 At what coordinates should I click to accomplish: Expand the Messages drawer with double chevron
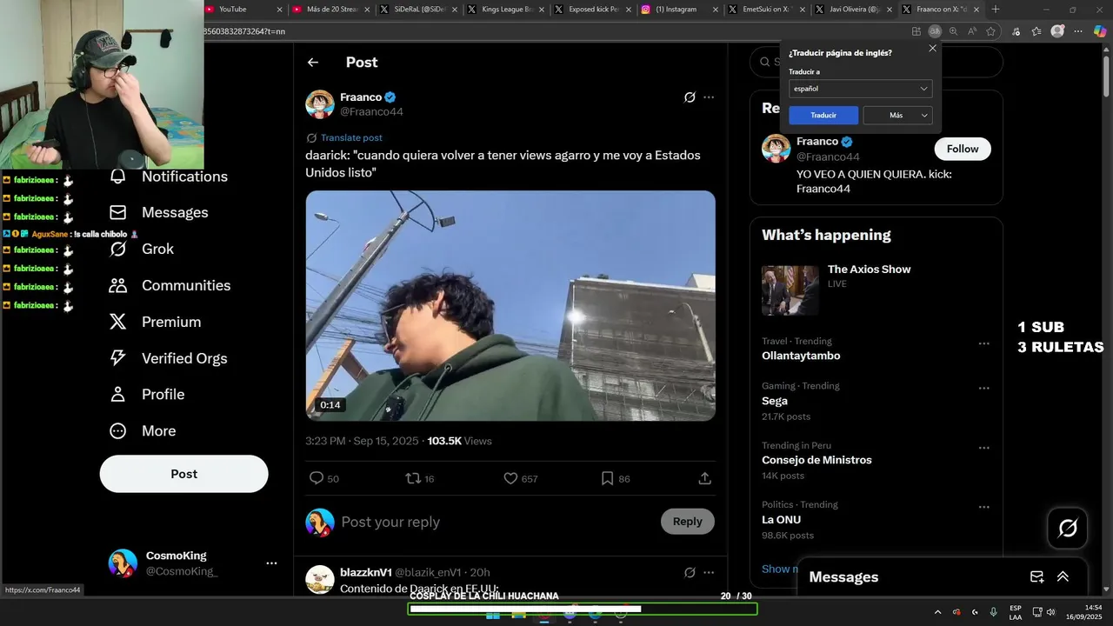click(1063, 576)
